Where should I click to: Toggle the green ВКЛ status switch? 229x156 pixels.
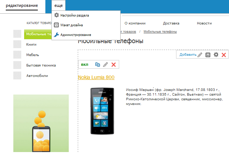(x=85, y=65)
